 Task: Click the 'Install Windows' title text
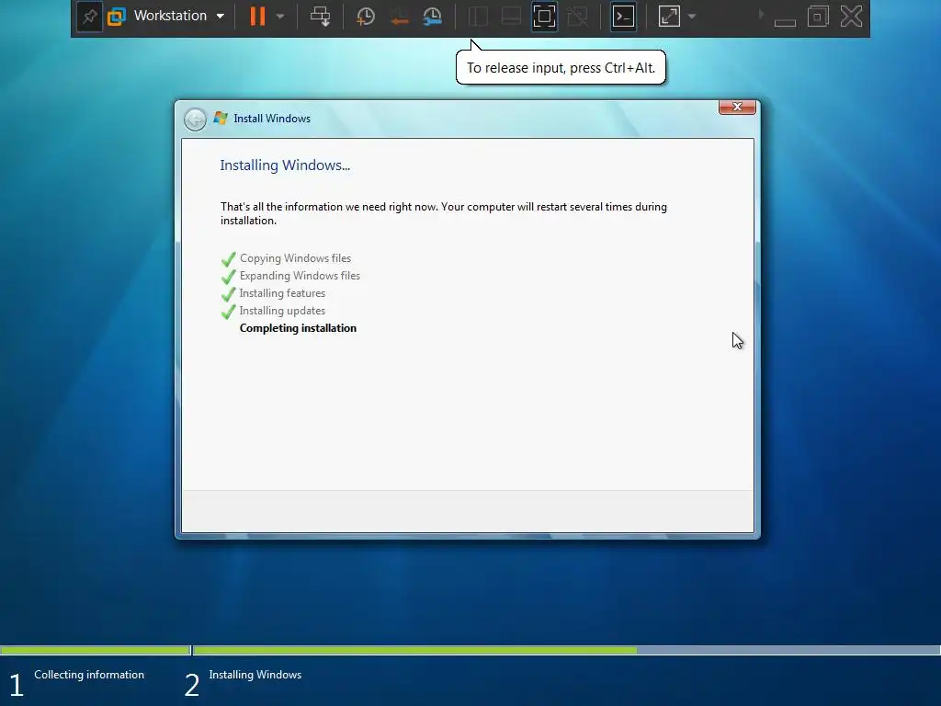tap(272, 119)
